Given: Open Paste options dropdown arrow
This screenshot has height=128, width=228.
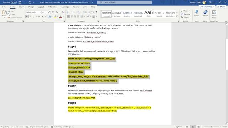Looking at the screenshot, I should pos(4,18).
